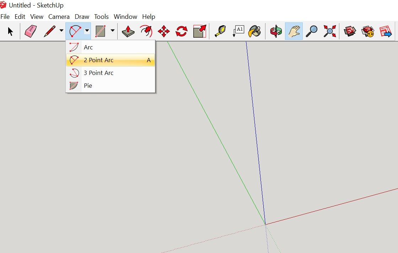Pick the Tape Measure tool
Image resolution: width=398 pixels, height=253 pixels.
point(220,31)
